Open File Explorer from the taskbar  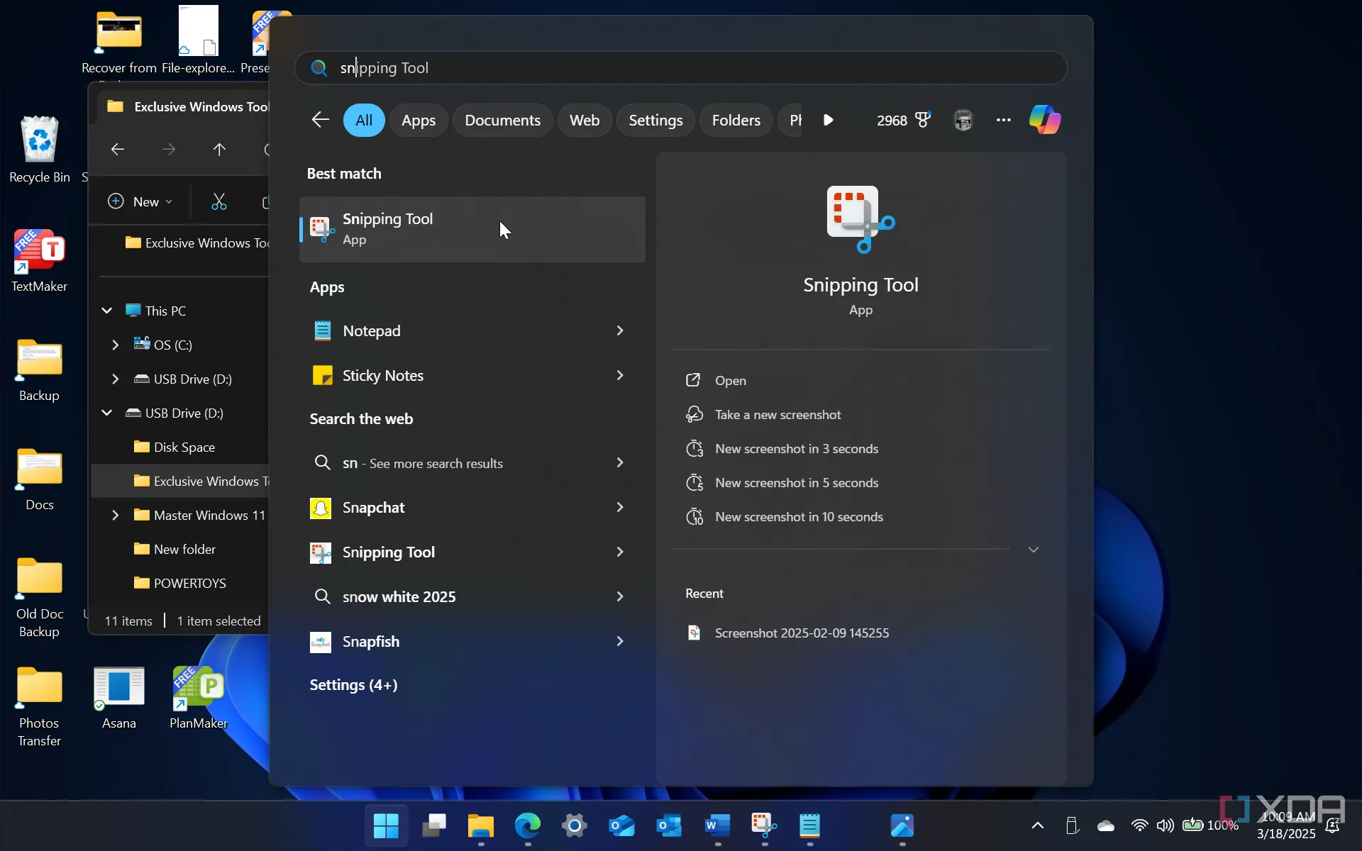[x=480, y=825]
